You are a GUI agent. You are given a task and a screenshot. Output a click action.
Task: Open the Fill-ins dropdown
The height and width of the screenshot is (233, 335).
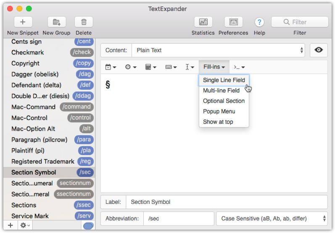coord(214,67)
